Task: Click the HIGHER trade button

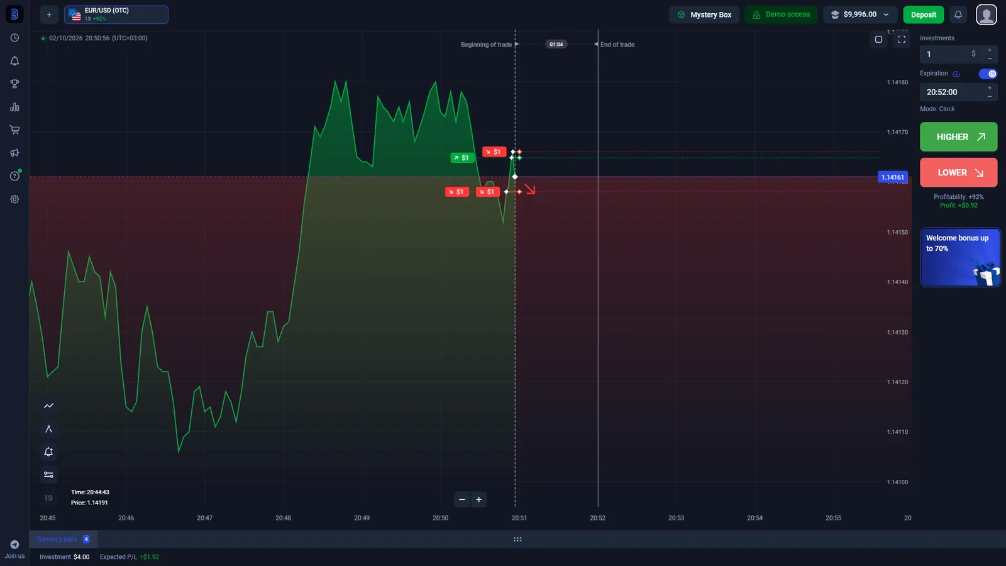Action: pyautogui.click(x=958, y=136)
